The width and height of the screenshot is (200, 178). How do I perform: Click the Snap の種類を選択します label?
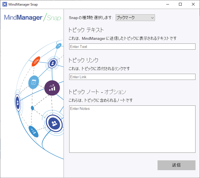click(x=91, y=18)
